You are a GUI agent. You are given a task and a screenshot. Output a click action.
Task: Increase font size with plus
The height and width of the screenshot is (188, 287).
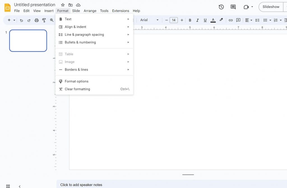pyautogui.click(x=182, y=20)
